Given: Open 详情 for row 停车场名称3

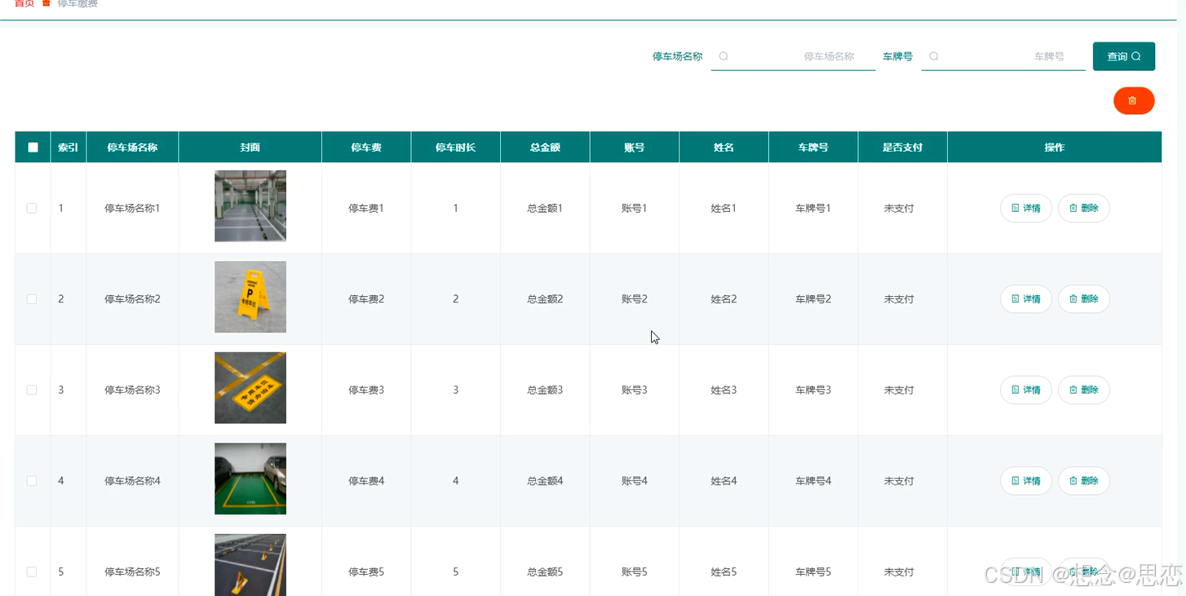Looking at the screenshot, I should tap(1025, 391).
